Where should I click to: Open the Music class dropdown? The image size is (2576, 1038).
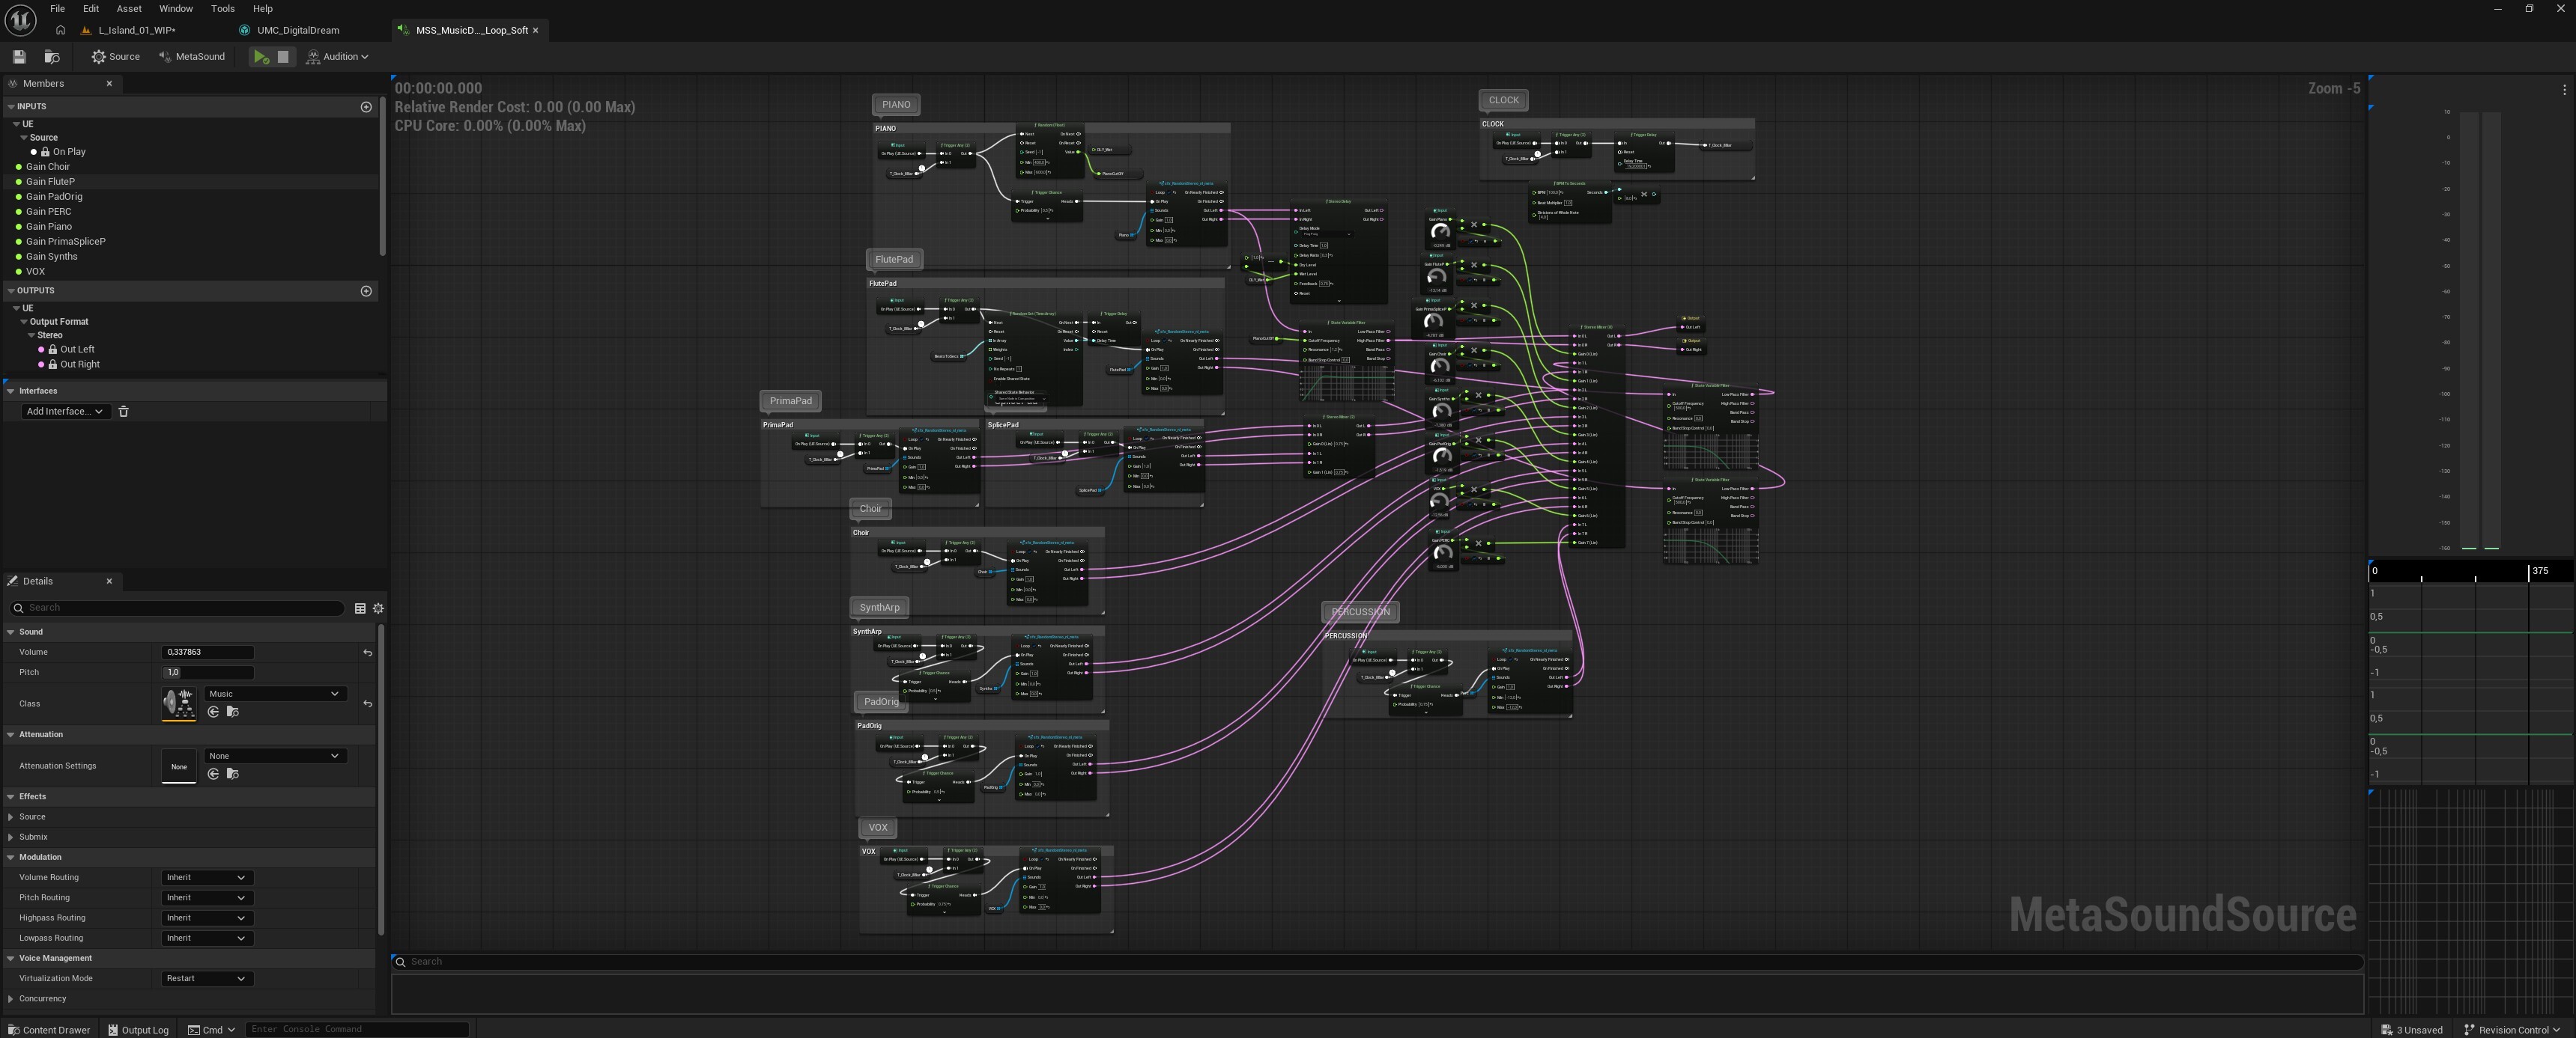pos(275,694)
